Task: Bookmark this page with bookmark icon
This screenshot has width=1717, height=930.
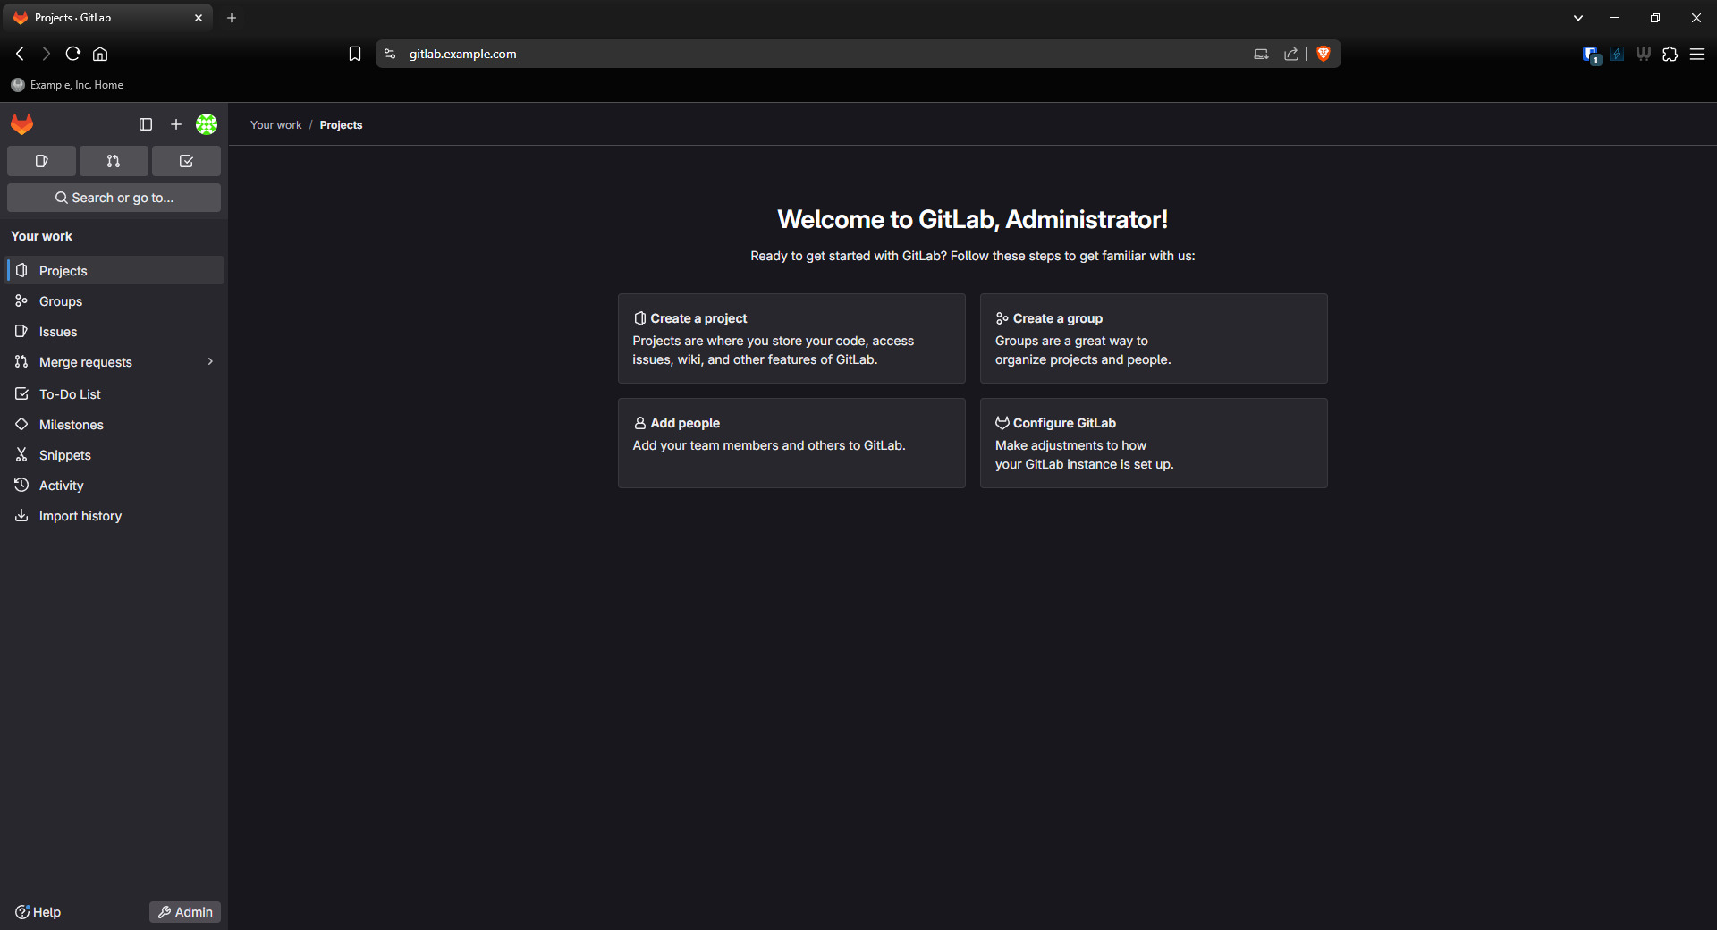Action: coord(355,54)
